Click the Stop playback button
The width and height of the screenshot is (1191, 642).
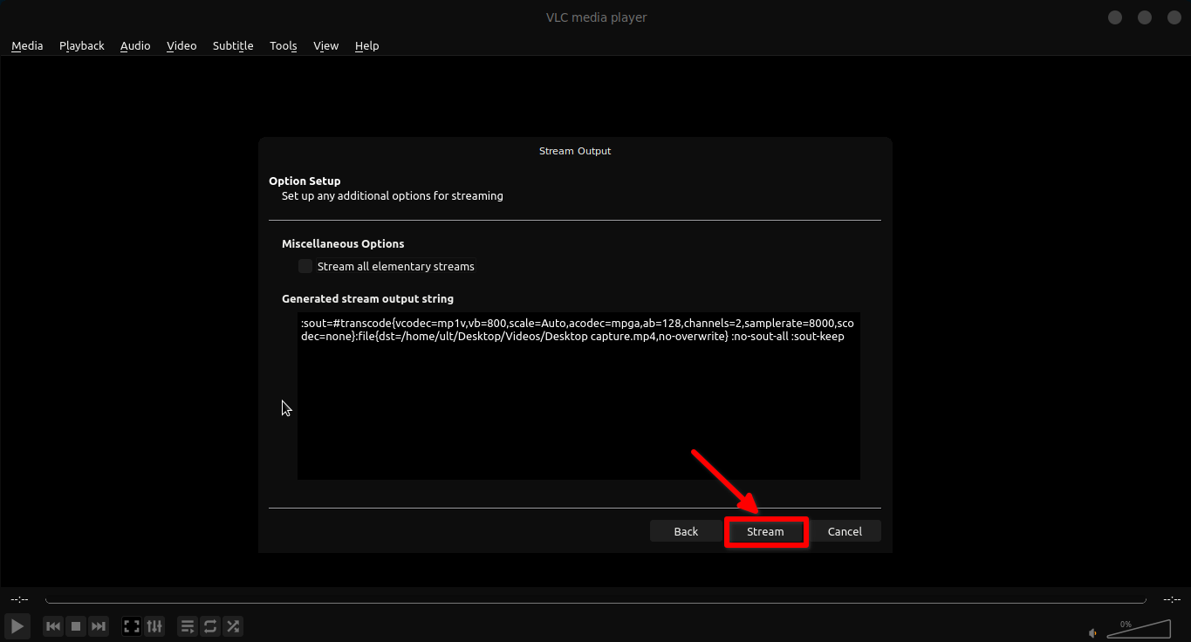(x=76, y=626)
